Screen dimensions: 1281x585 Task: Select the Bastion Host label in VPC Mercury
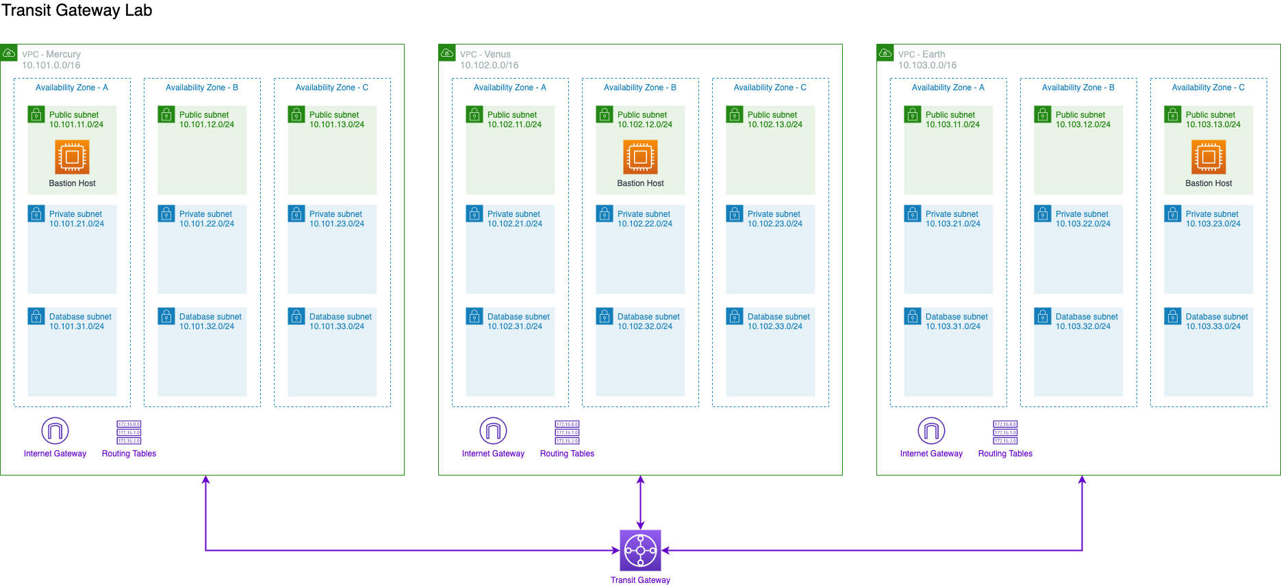pyautogui.click(x=72, y=183)
